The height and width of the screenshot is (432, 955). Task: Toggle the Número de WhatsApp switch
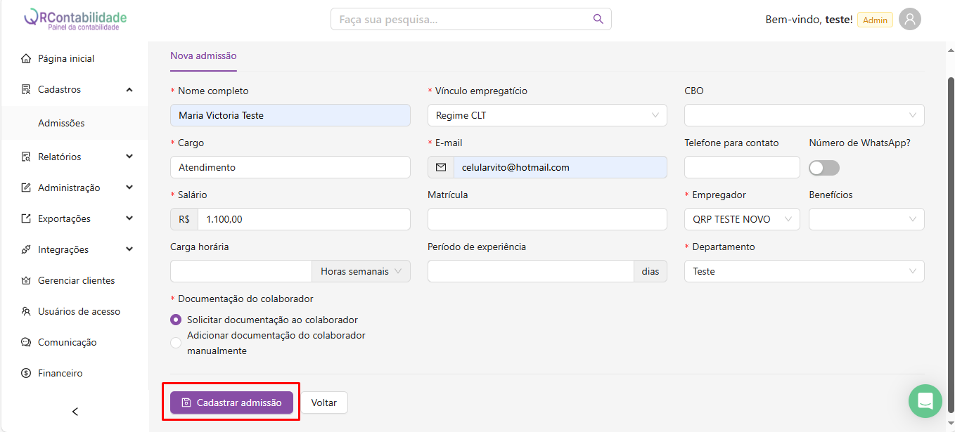click(x=823, y=168)
